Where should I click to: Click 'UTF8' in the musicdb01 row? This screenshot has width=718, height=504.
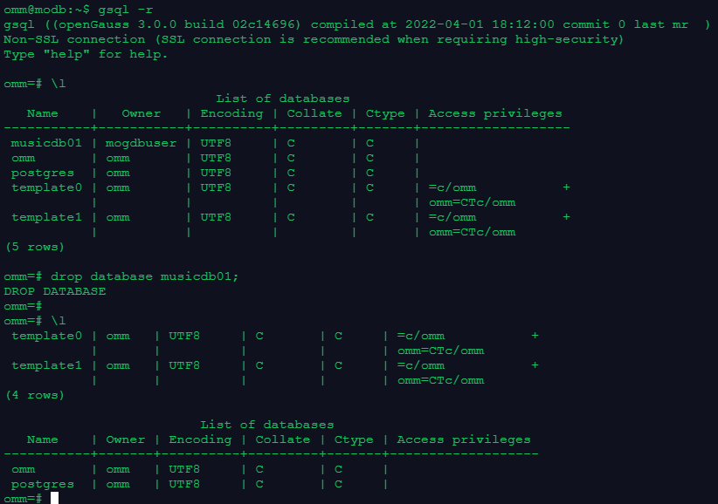[216, 144]
